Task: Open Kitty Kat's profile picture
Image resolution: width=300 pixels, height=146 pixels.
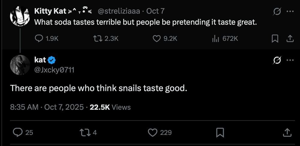Action: point(19,16)
